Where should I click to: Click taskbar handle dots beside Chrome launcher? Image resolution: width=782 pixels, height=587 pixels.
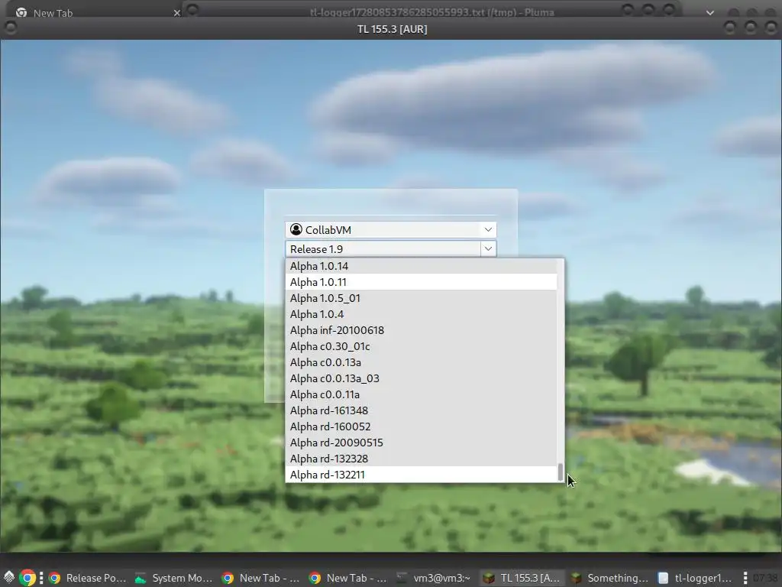(41, 578)
